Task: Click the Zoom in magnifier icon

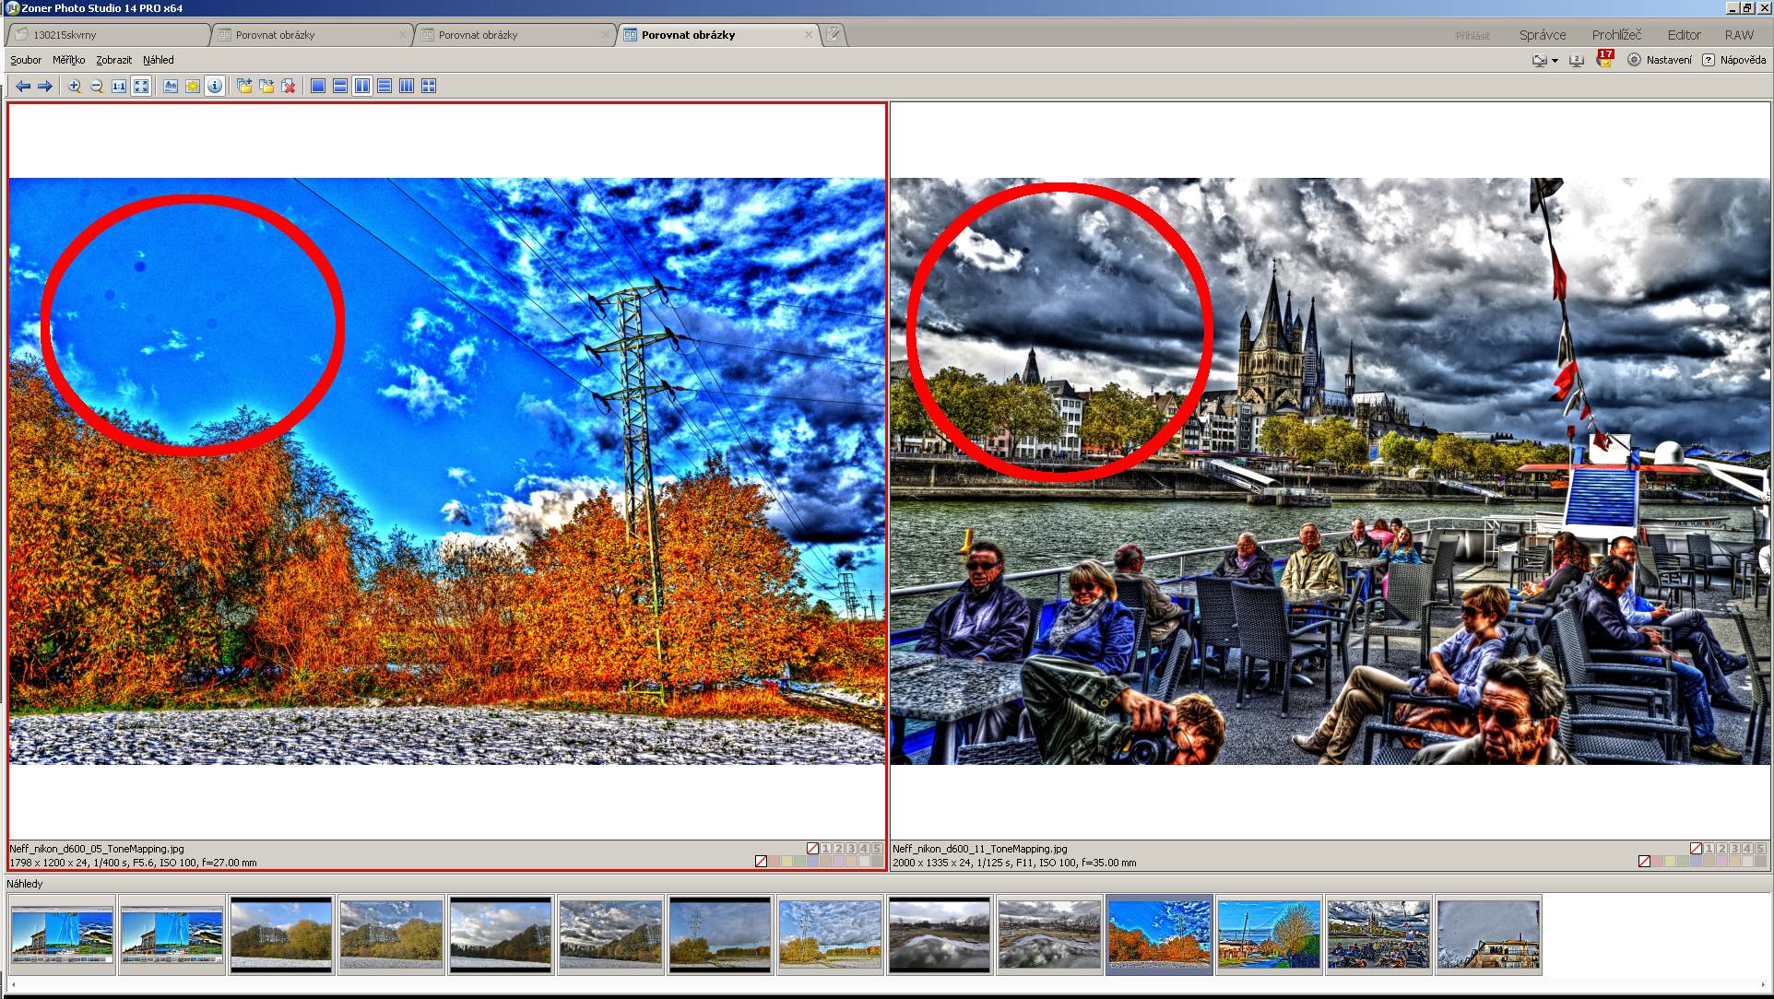Action: (x=75, y=86)
